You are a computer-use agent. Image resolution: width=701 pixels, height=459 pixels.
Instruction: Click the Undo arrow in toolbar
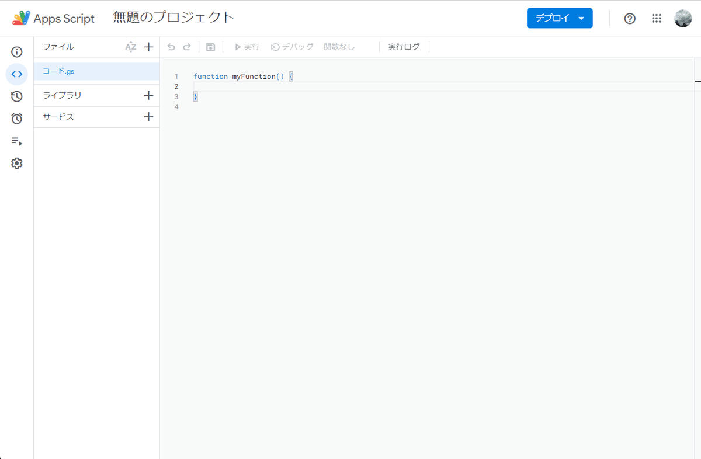171,47
